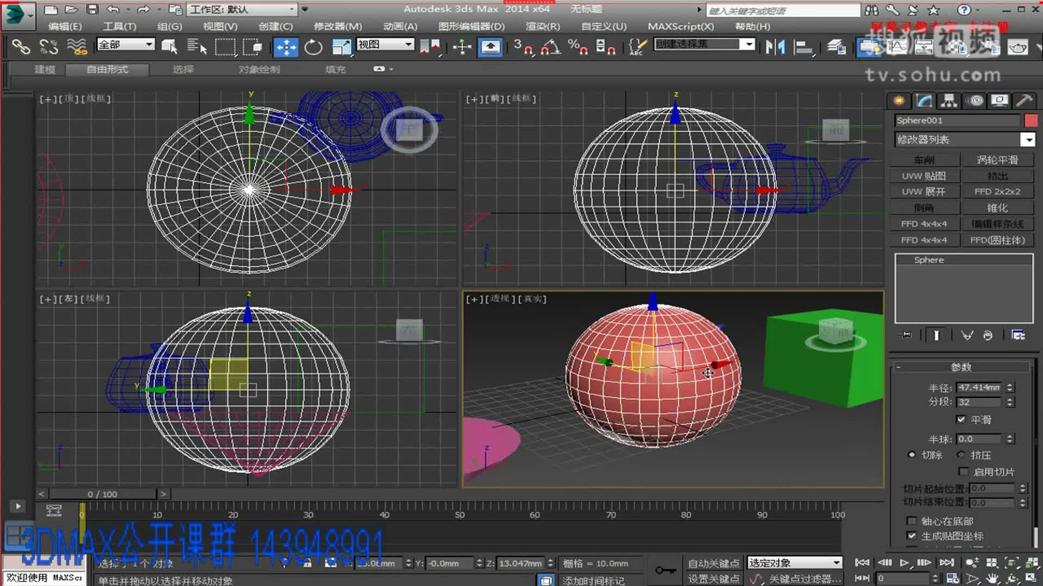Screen dimensions: 1043x586
Task: Click the 半径 radius value field
Action: (x=979, y=387)
